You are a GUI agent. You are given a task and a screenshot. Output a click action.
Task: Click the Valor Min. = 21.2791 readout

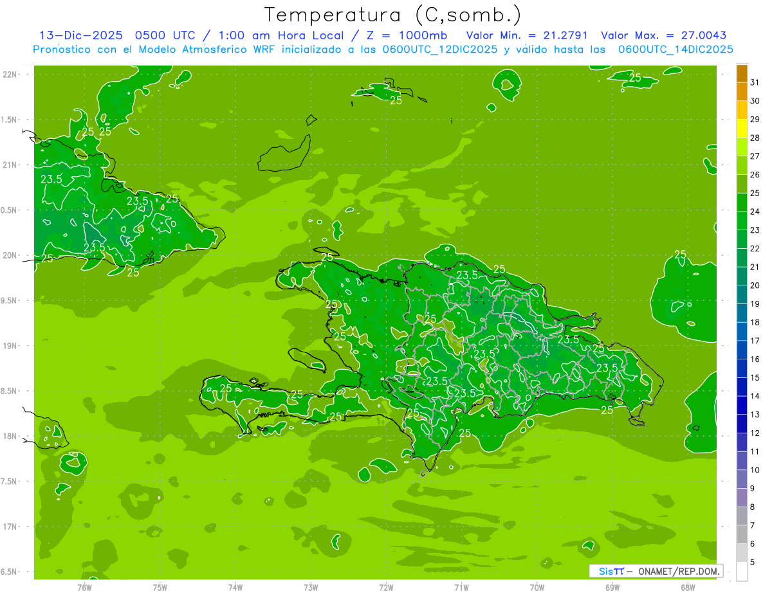(527, 36)
